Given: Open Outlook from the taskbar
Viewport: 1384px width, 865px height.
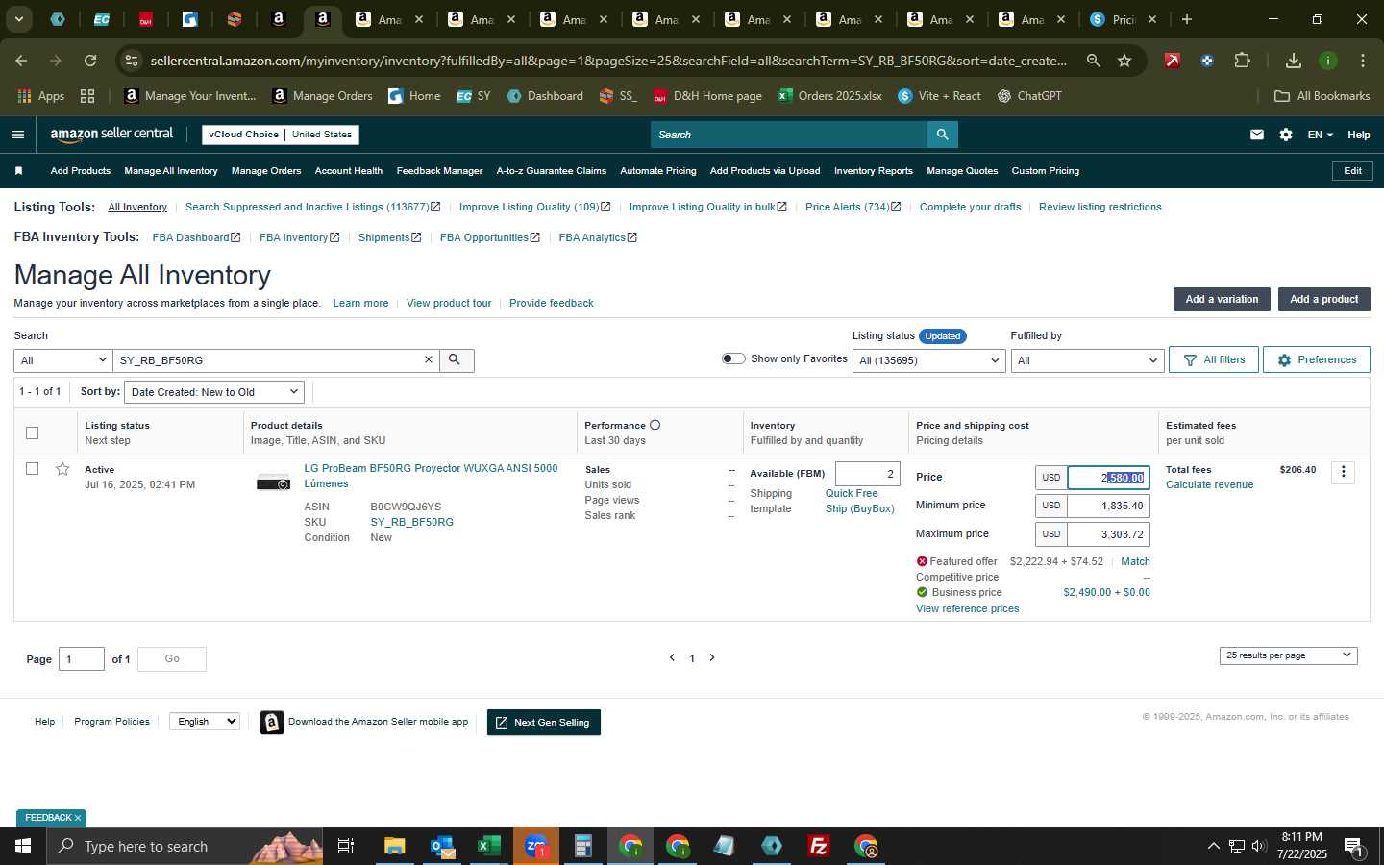Looking at the screenshot, I should coord(441,846).
